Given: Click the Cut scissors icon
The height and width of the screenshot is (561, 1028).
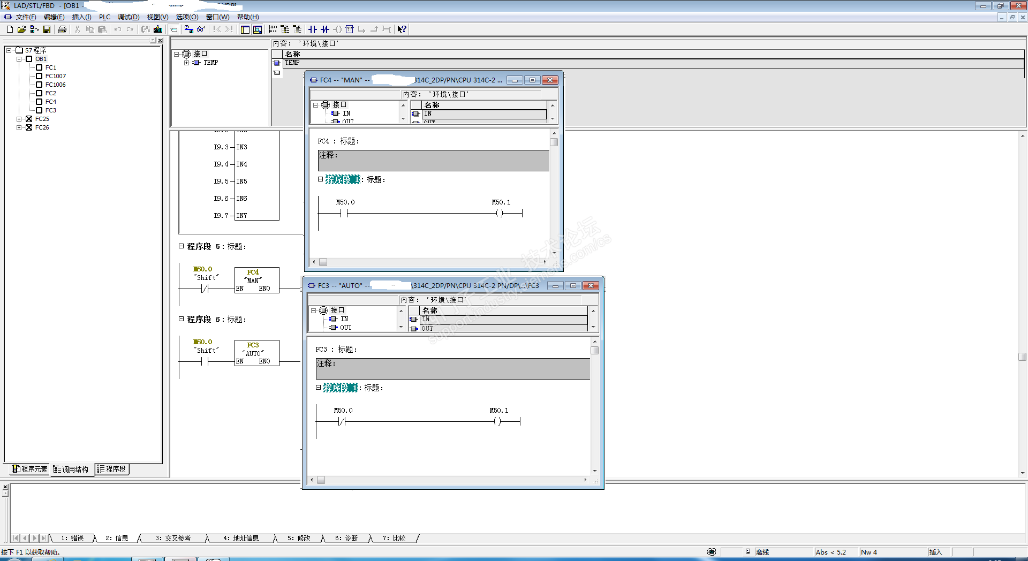Looking at the screenshot, I should pos(77,29).
